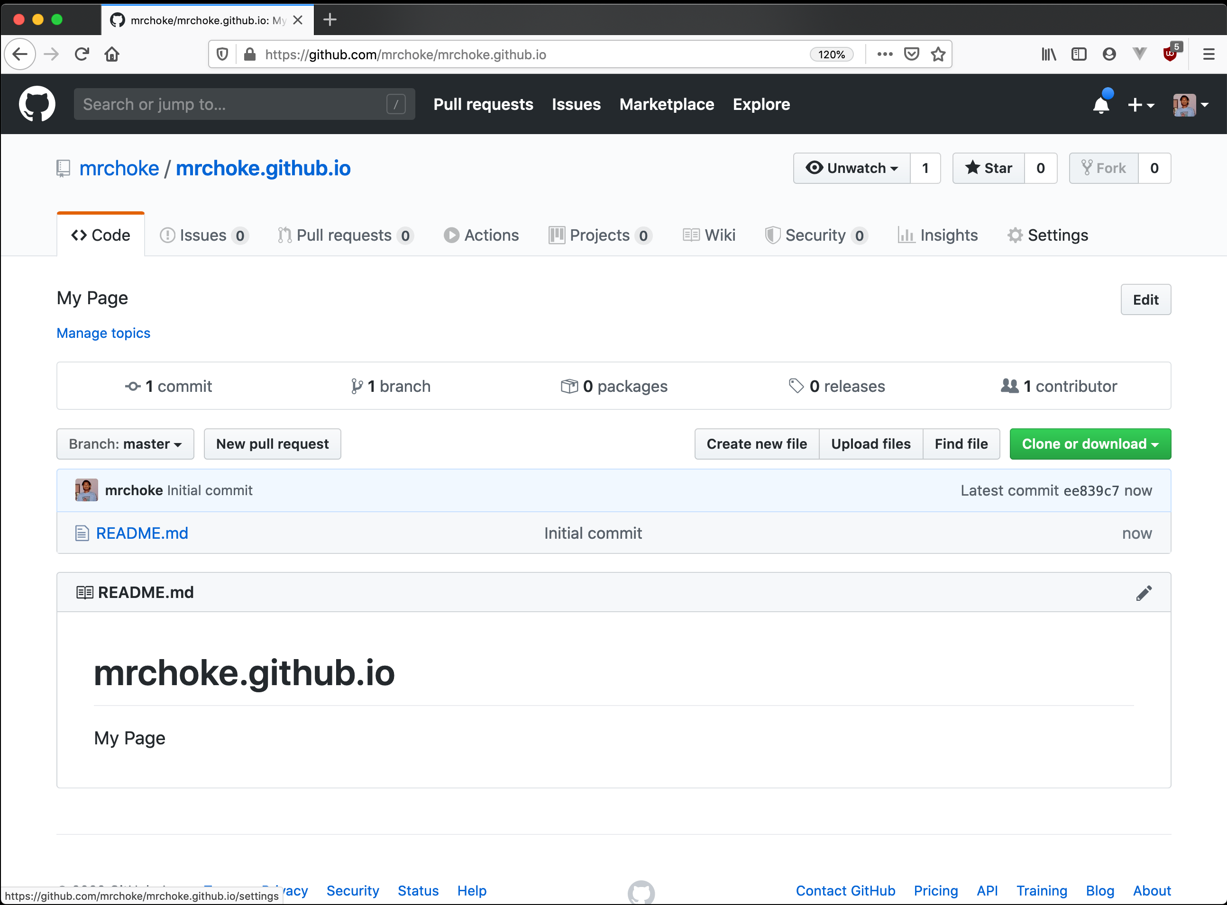Click the GitHub octocat home logo
The width and height of the screenshot is (1227, 905).
click(36, 104)
